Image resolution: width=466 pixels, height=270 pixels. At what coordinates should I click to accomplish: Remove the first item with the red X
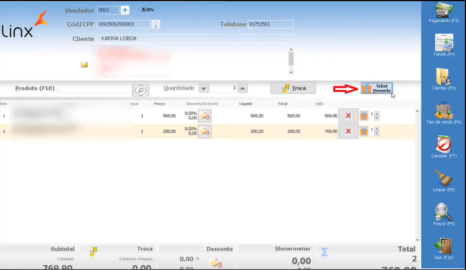coord(349,116)
